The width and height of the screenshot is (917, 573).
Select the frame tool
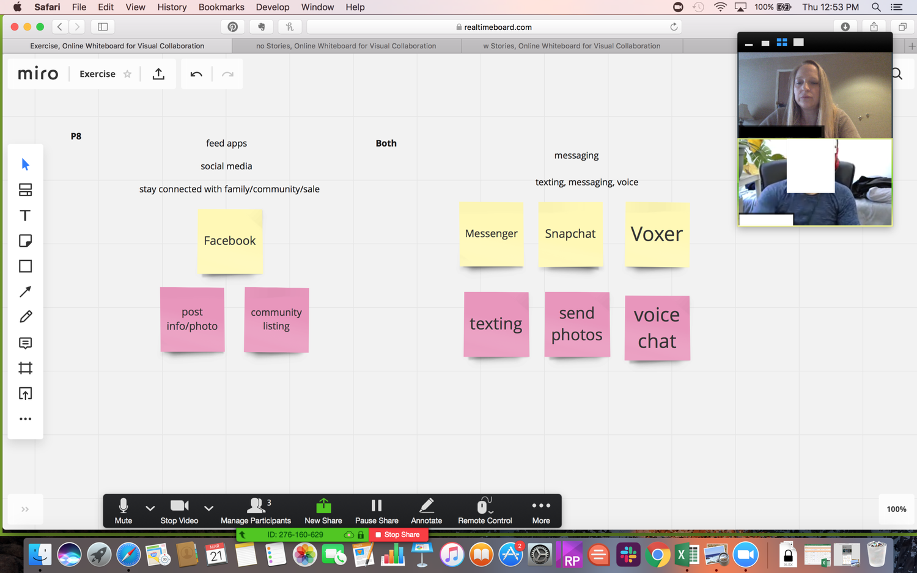25,368
